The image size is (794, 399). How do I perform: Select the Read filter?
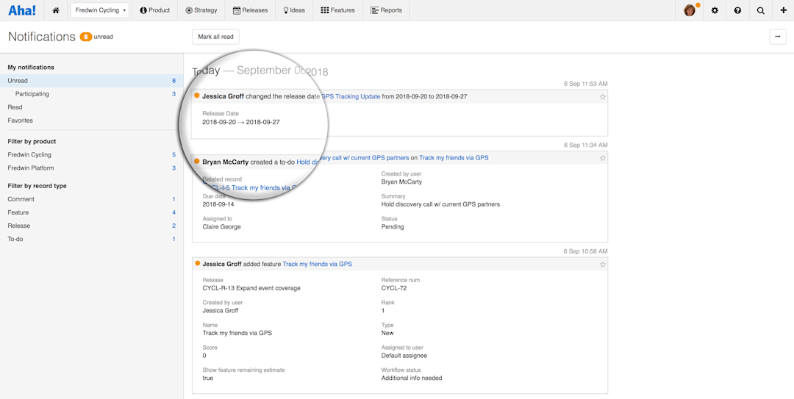pos(92,107)
